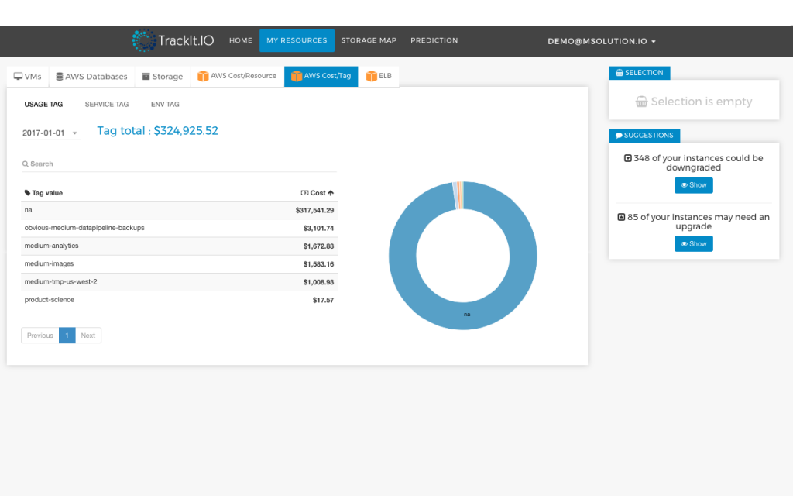Open the Storage archive icon
793x496 pixels.
tap(145, 76)
